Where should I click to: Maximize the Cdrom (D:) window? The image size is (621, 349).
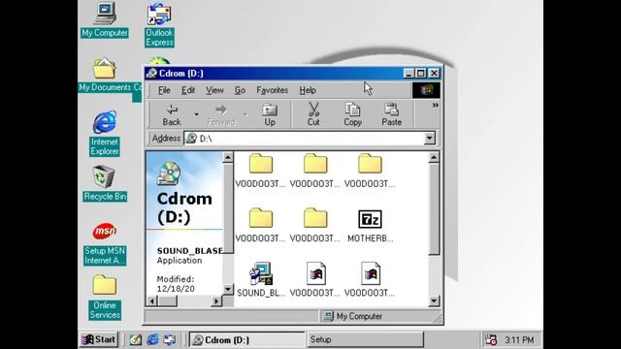click(420, 74)
